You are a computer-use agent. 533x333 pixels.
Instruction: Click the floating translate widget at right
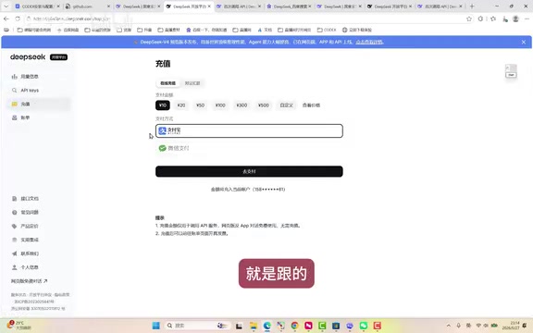511,71
